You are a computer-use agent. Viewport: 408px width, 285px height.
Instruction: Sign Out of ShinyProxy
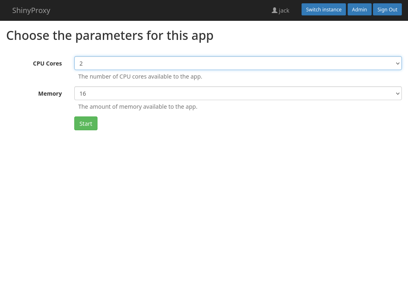387,10
